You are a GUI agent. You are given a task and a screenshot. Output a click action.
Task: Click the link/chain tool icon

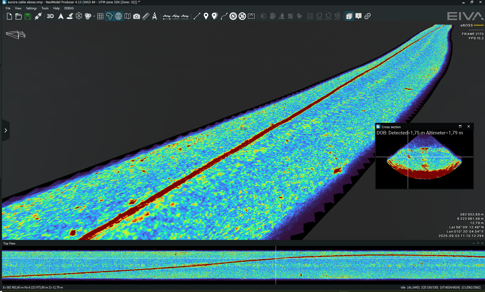click(x=368, y=16)
